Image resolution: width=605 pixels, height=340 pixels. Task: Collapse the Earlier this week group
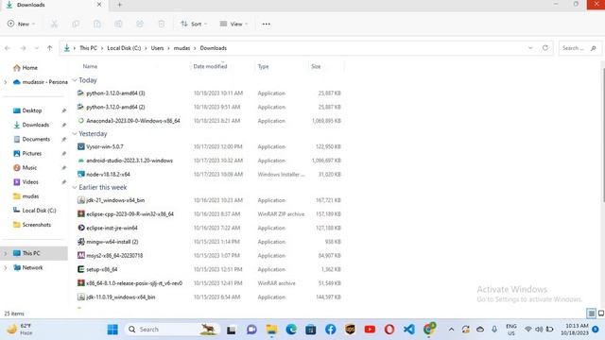(75, 187)
